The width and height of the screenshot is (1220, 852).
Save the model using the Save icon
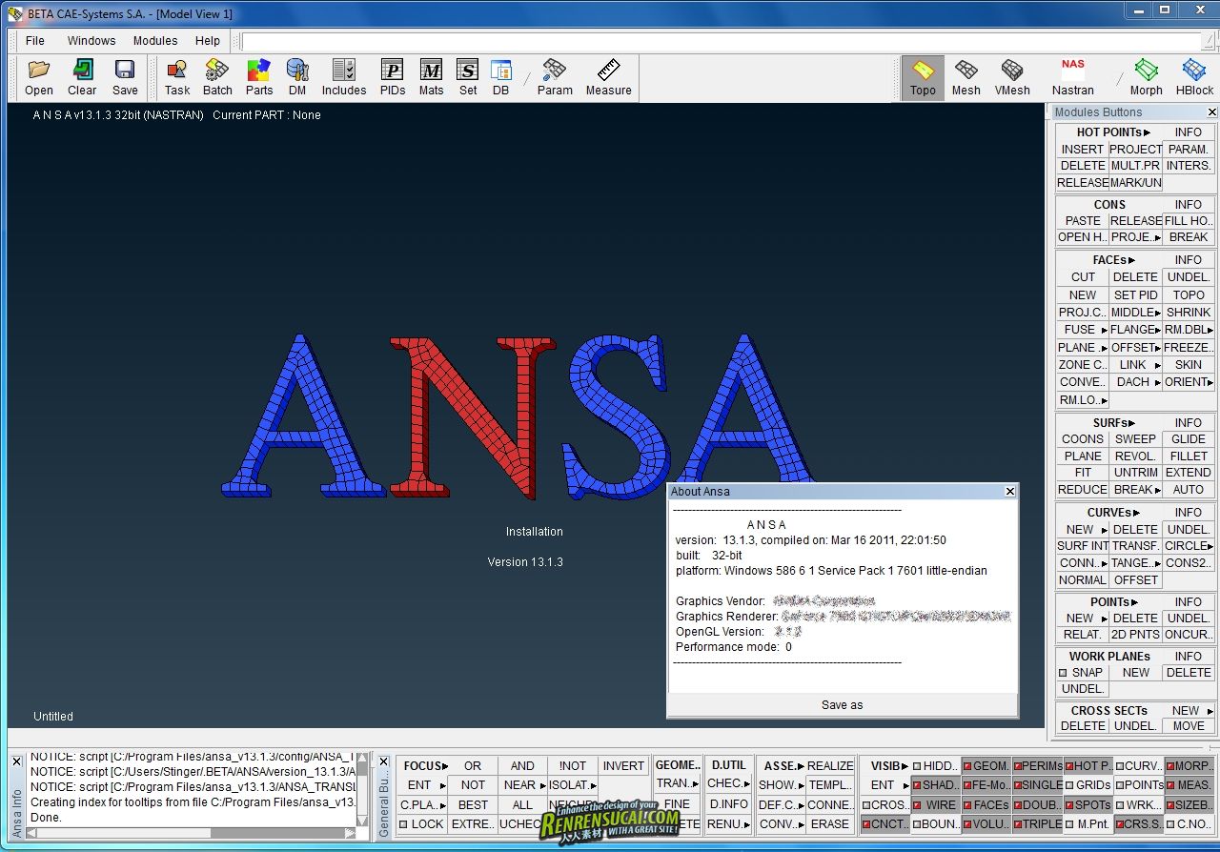(125, 78)
